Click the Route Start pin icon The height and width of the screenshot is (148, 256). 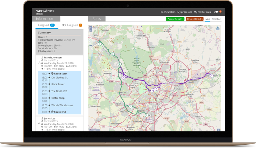52,74
